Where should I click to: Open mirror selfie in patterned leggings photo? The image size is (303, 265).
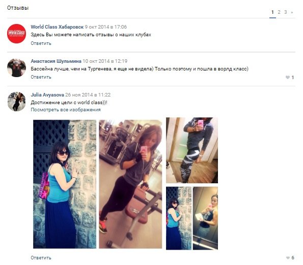(192, 150)
